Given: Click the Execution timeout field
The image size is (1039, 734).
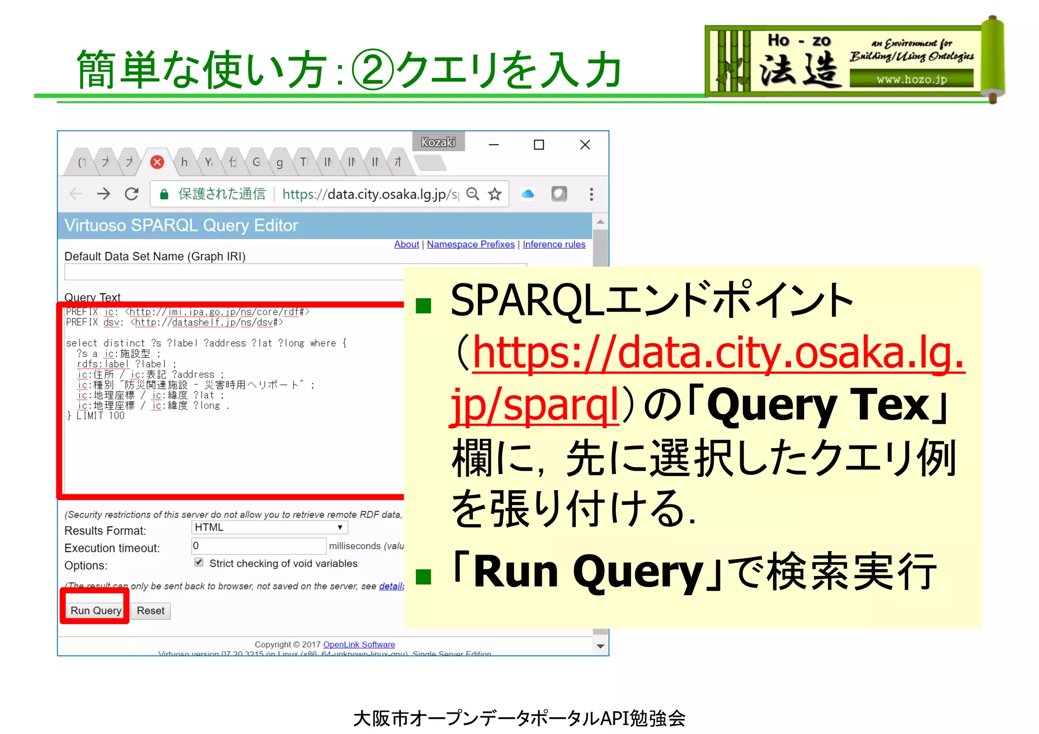Looking at the screenshot, I should pos(259,546).
